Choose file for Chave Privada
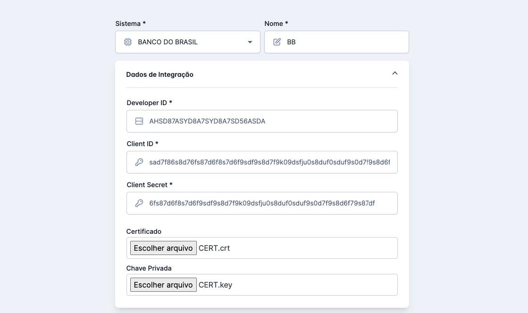The height and width of the screenshot is (313, 528). (163, 285)
